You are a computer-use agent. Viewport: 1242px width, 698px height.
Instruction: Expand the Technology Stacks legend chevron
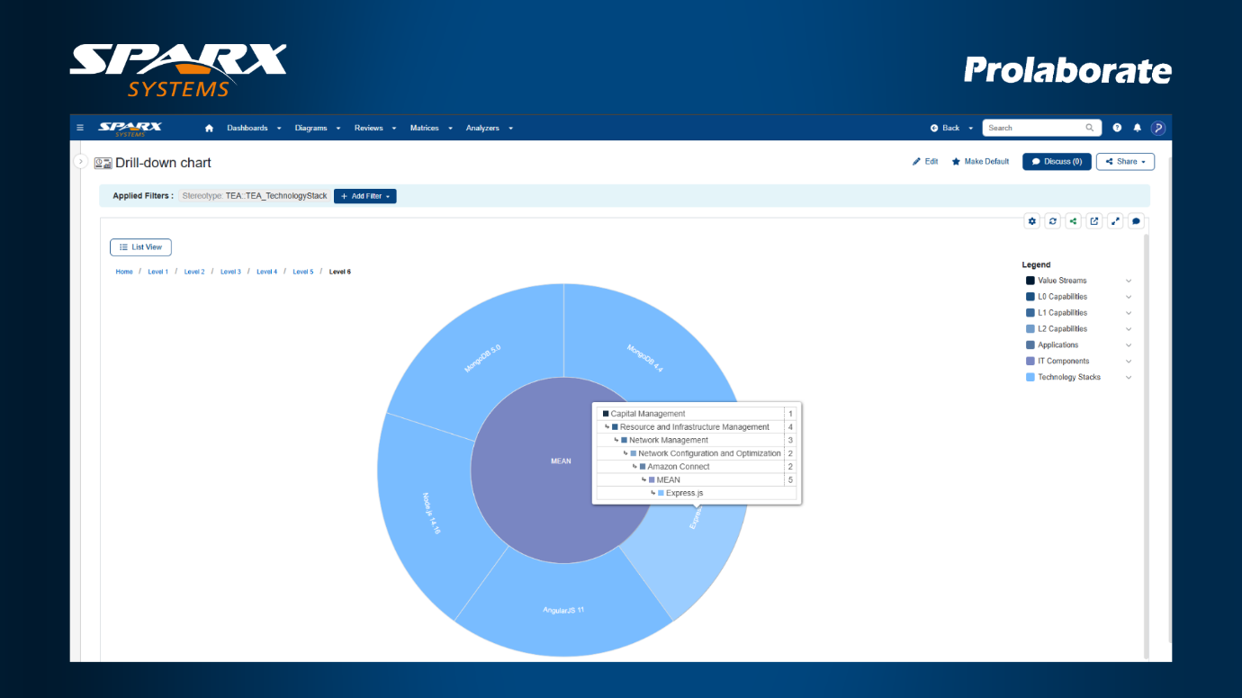tap(1129, 378)
